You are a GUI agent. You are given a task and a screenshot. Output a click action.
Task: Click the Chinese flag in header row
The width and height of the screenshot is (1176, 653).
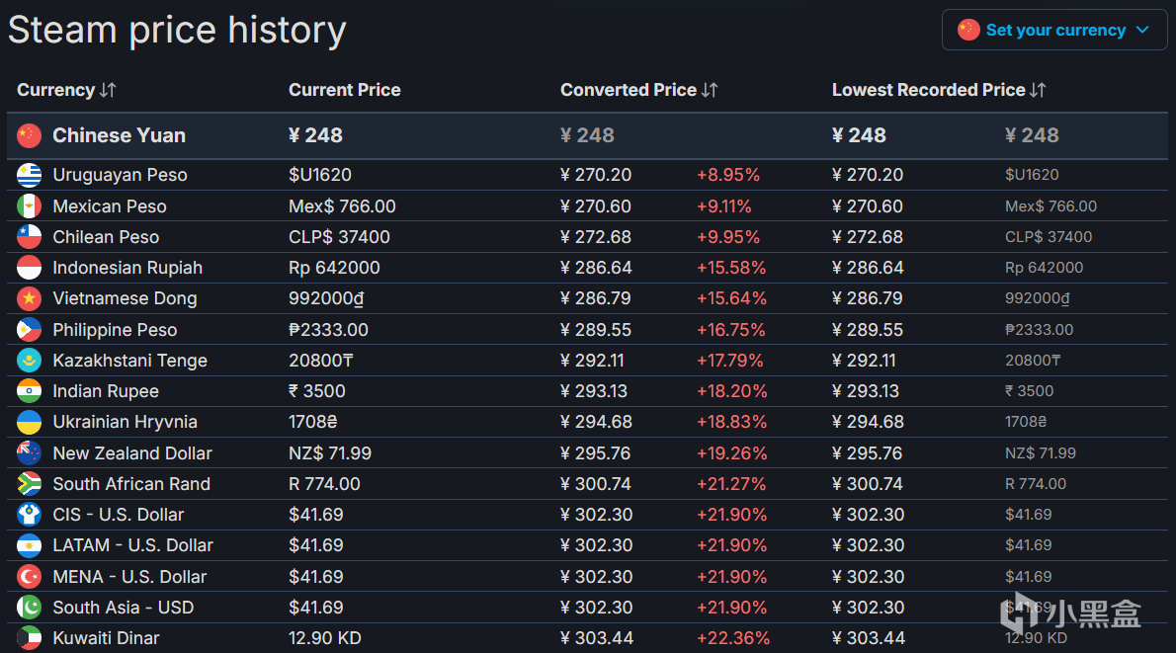pos(29,135)
